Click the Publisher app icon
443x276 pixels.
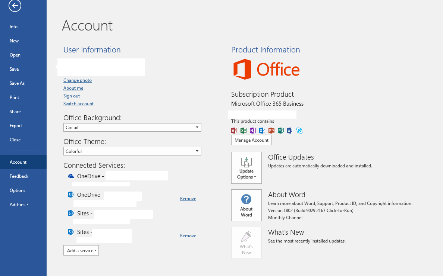click(281, 131)
